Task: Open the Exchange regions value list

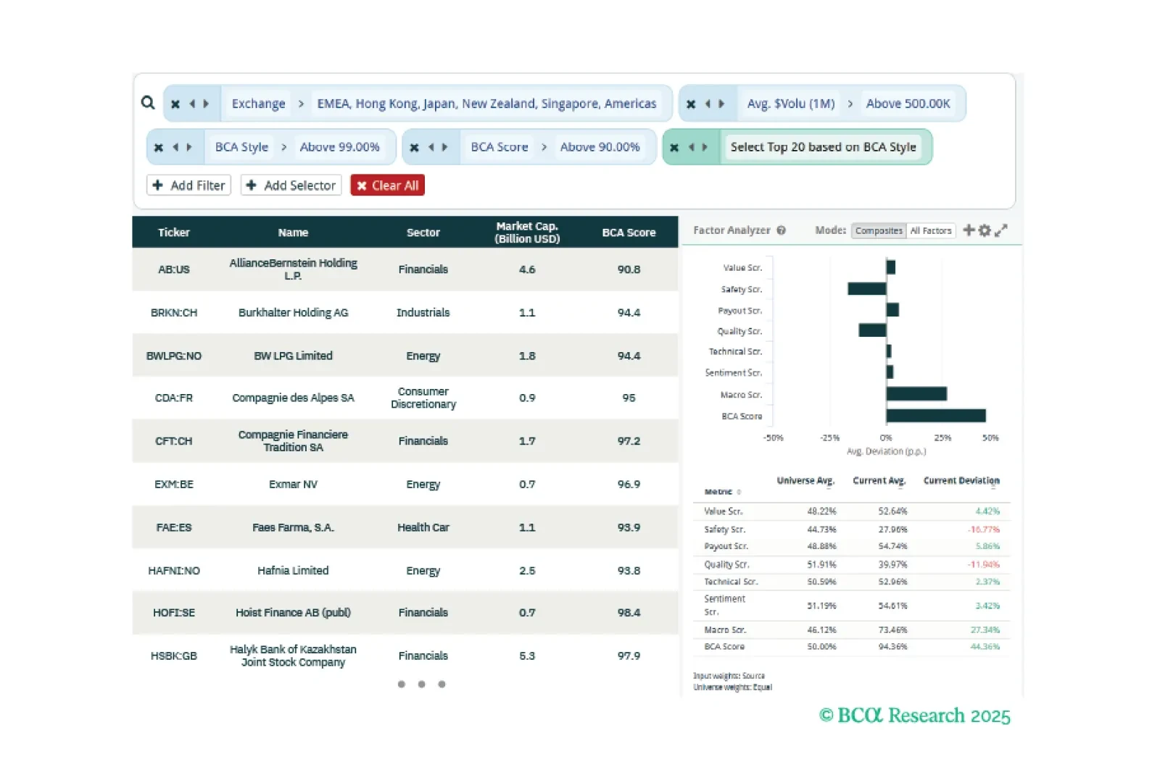Action: (486, 104)
